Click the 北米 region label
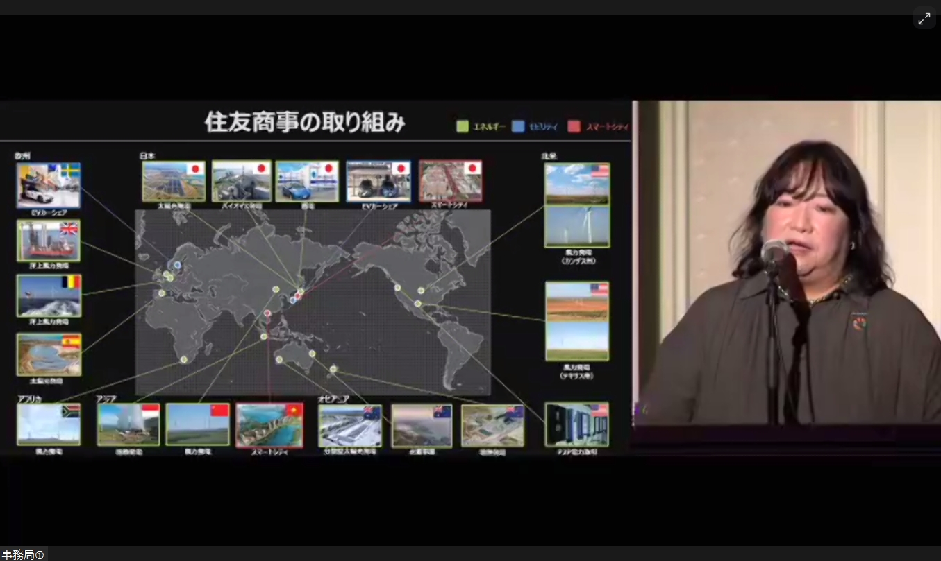The image size is (941, 561). 549,156
